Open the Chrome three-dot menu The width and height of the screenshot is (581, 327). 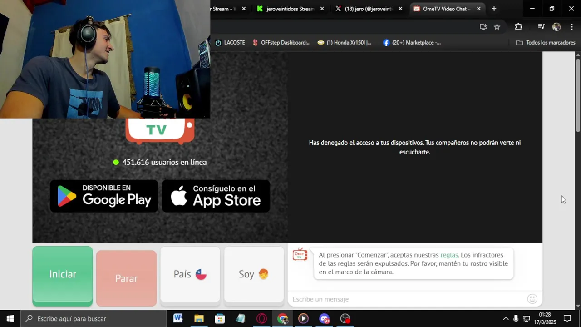pyautogui.click(x=572, y=27)
